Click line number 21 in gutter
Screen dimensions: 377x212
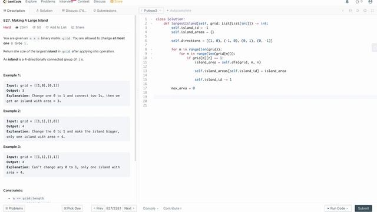click(145, 105)
